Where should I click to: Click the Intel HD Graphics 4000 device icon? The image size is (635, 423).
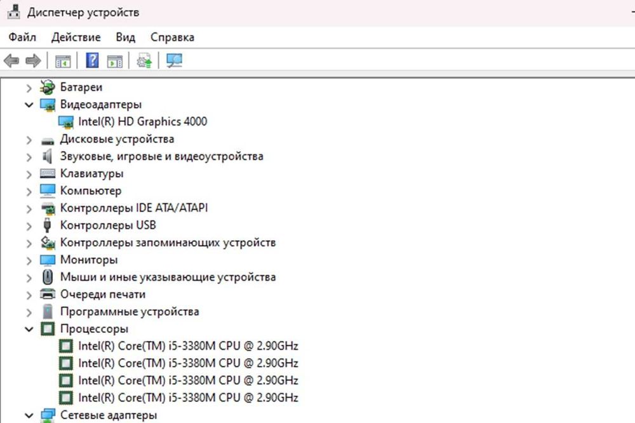[x=65, y=121]
